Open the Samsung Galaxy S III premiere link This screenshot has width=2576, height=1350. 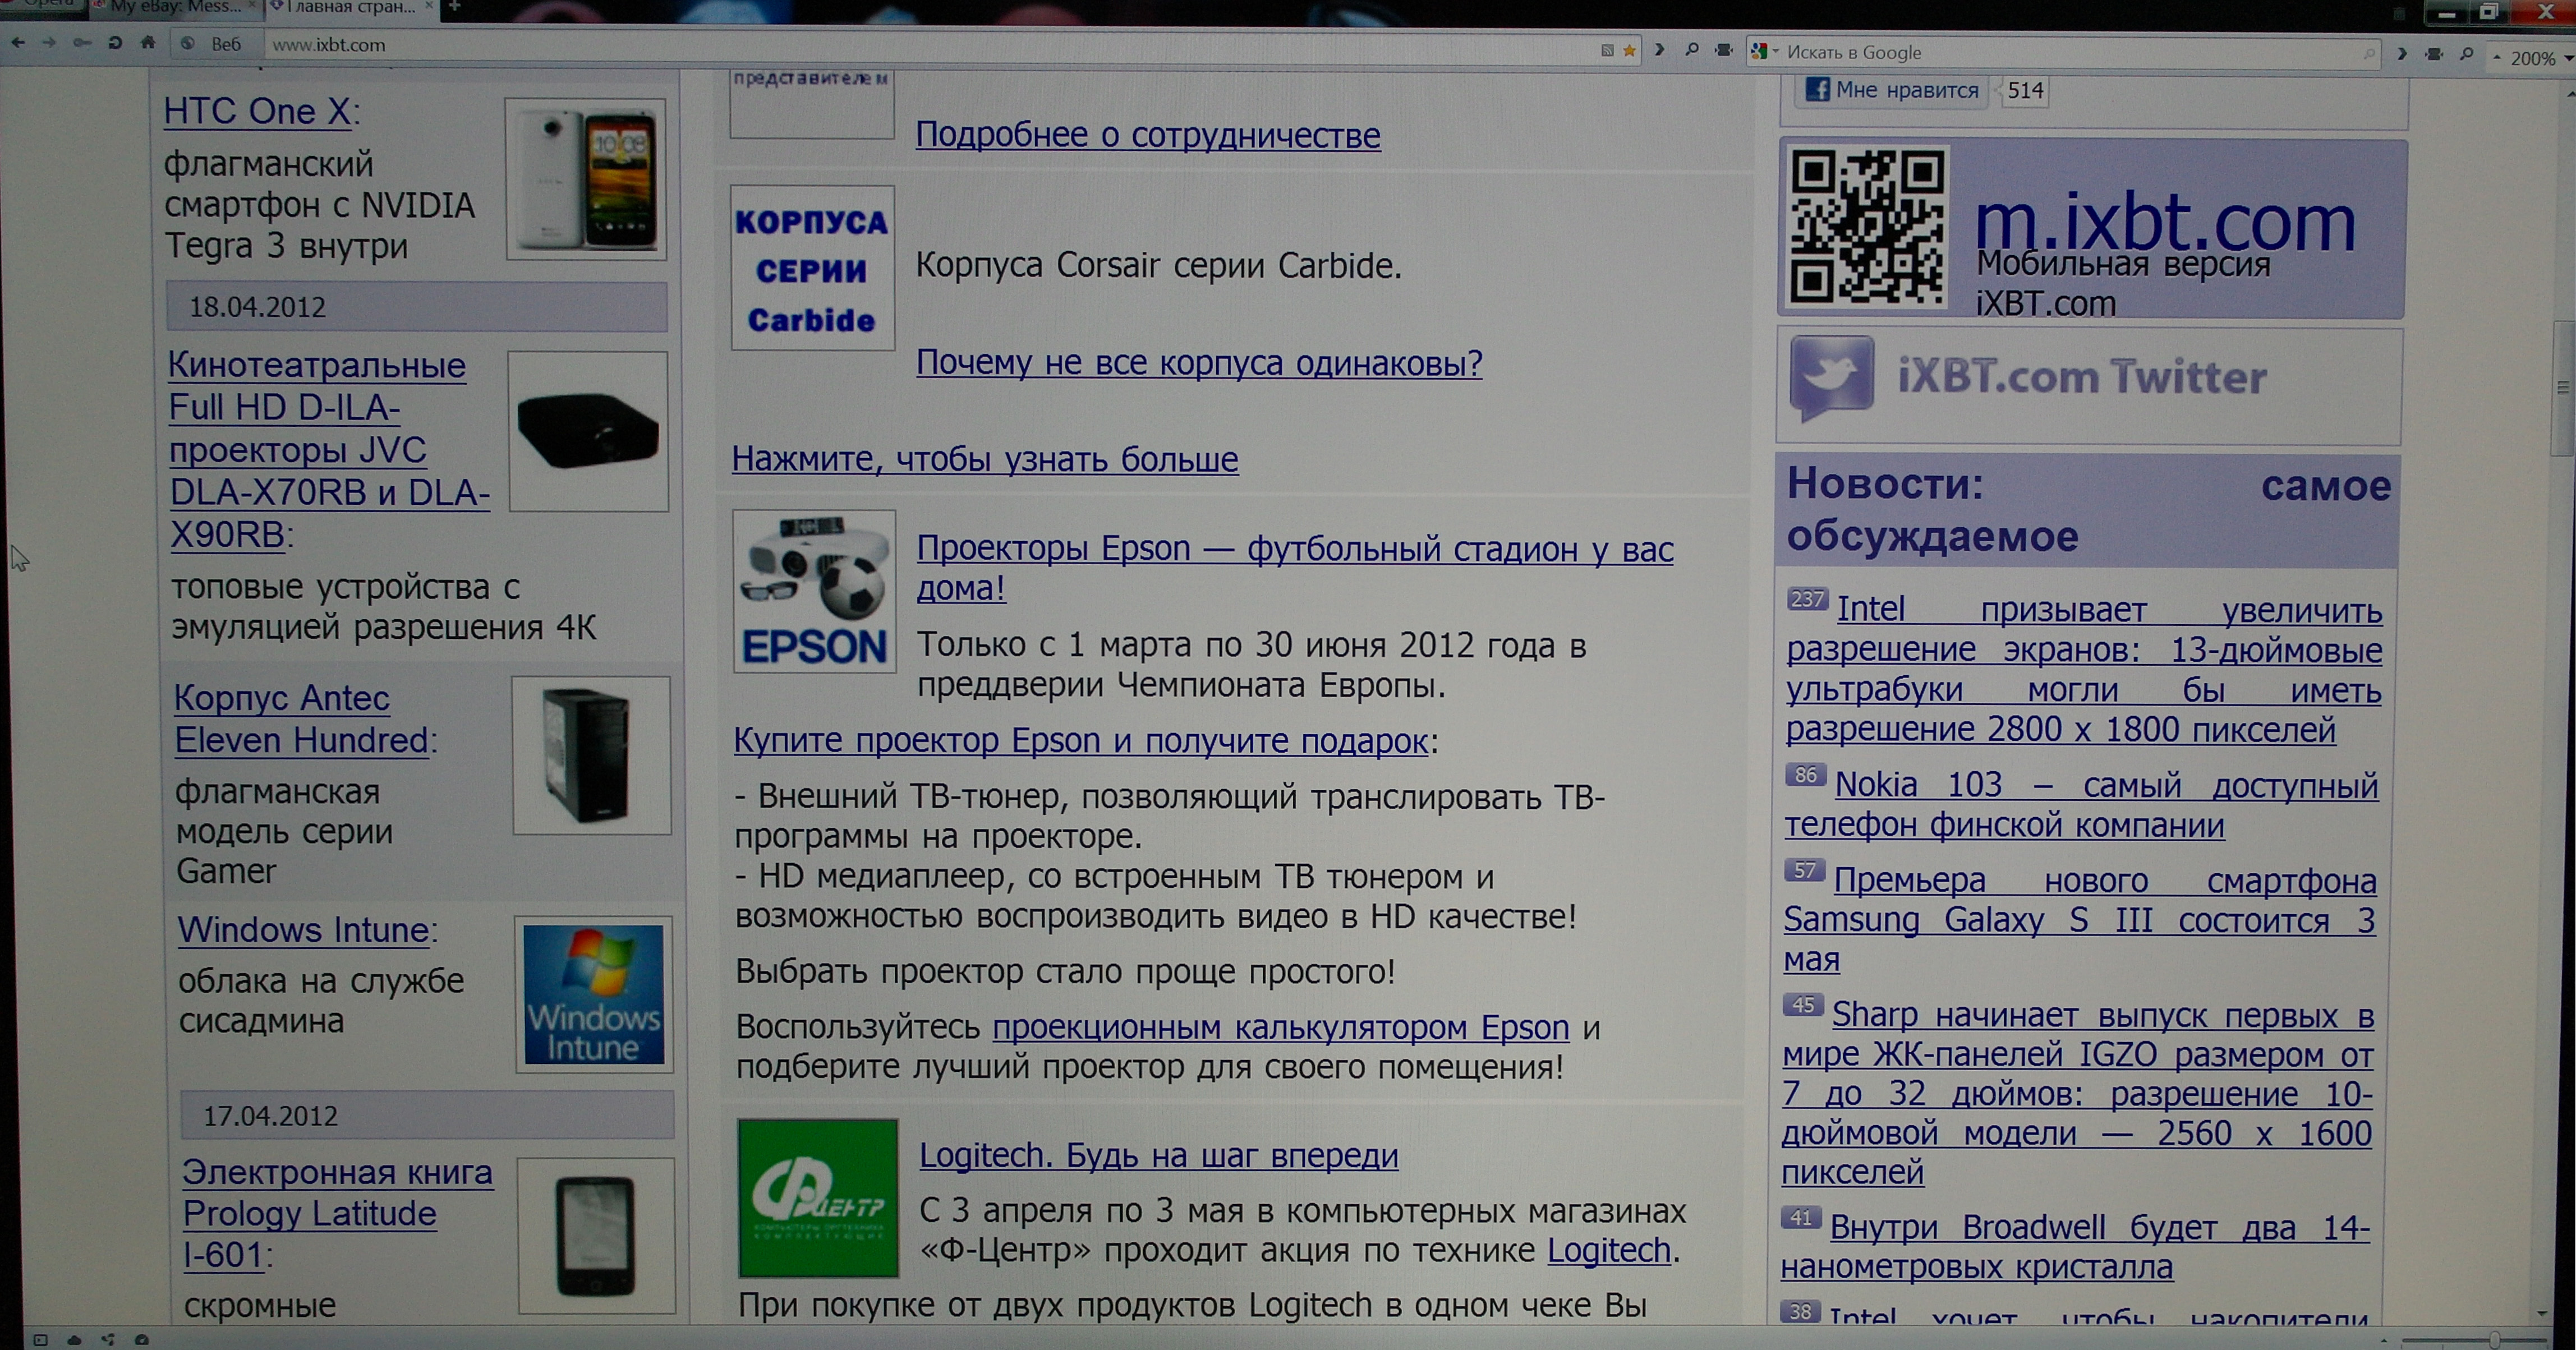pyautogui.click(x=2079, y=920)
